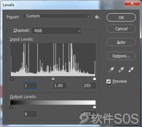The width and height of the screenshot is (142, 127).
Task: Select the black point eyedropper
Action: coord(111,70)
